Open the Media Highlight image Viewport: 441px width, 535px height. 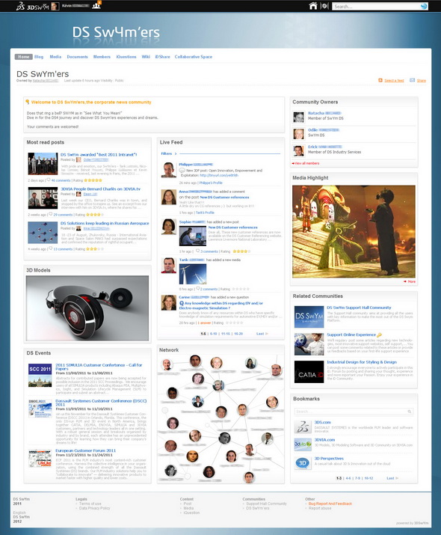(354, 231)
